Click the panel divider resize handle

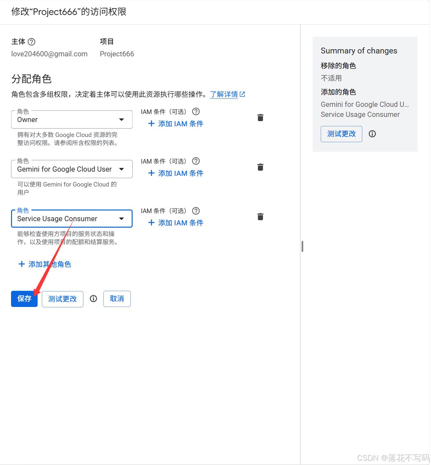click(x=302, y=246)
